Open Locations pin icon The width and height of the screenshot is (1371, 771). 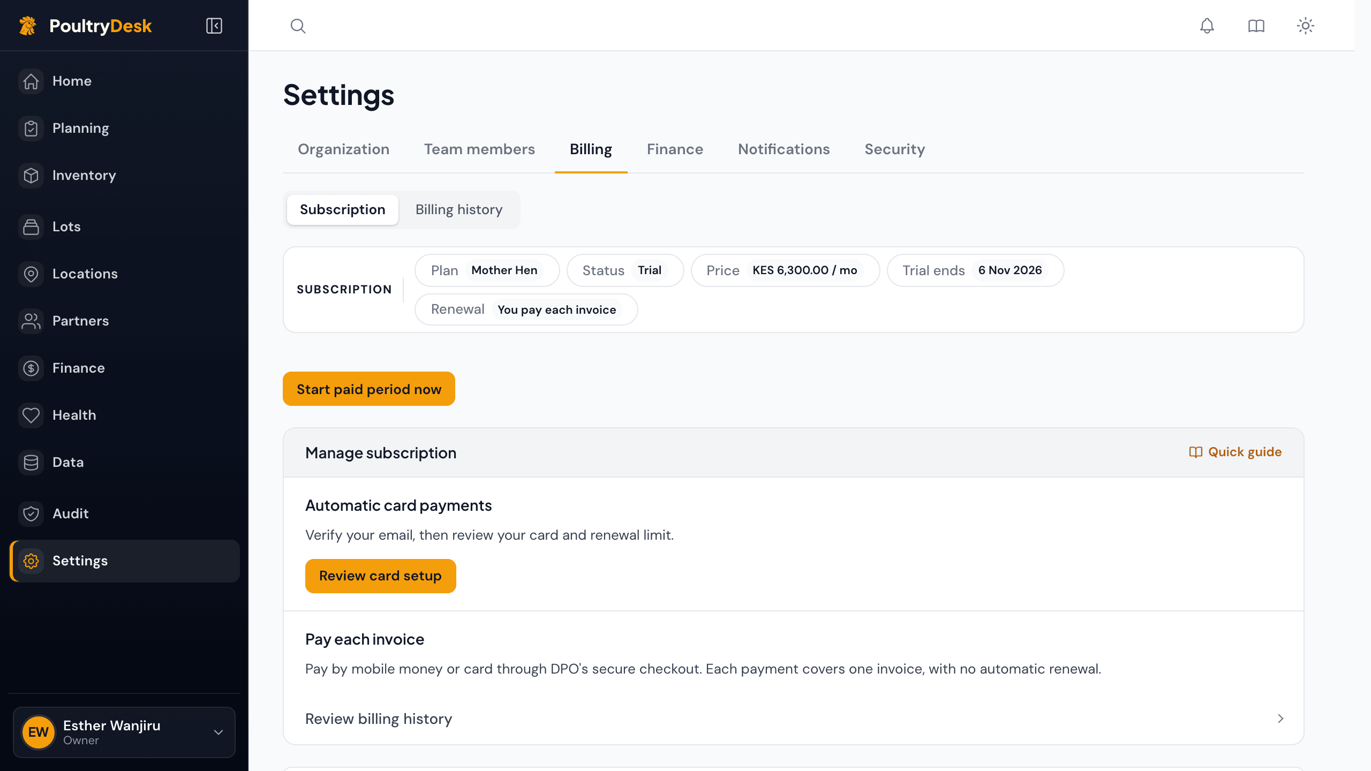coord(31,274)
